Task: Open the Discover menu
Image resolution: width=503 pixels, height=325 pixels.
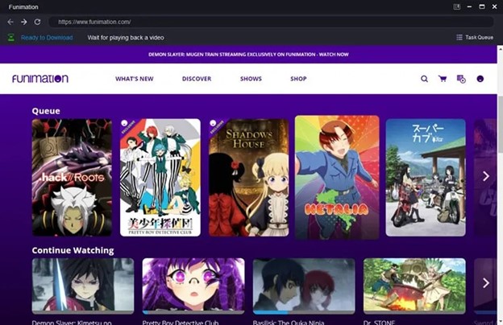Action: point(197,79)
